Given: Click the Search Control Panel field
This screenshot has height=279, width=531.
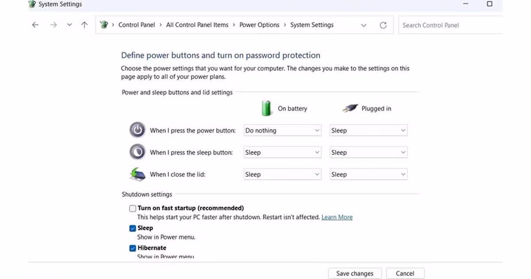Looking at the screenshot, I should tap(449, 25).
